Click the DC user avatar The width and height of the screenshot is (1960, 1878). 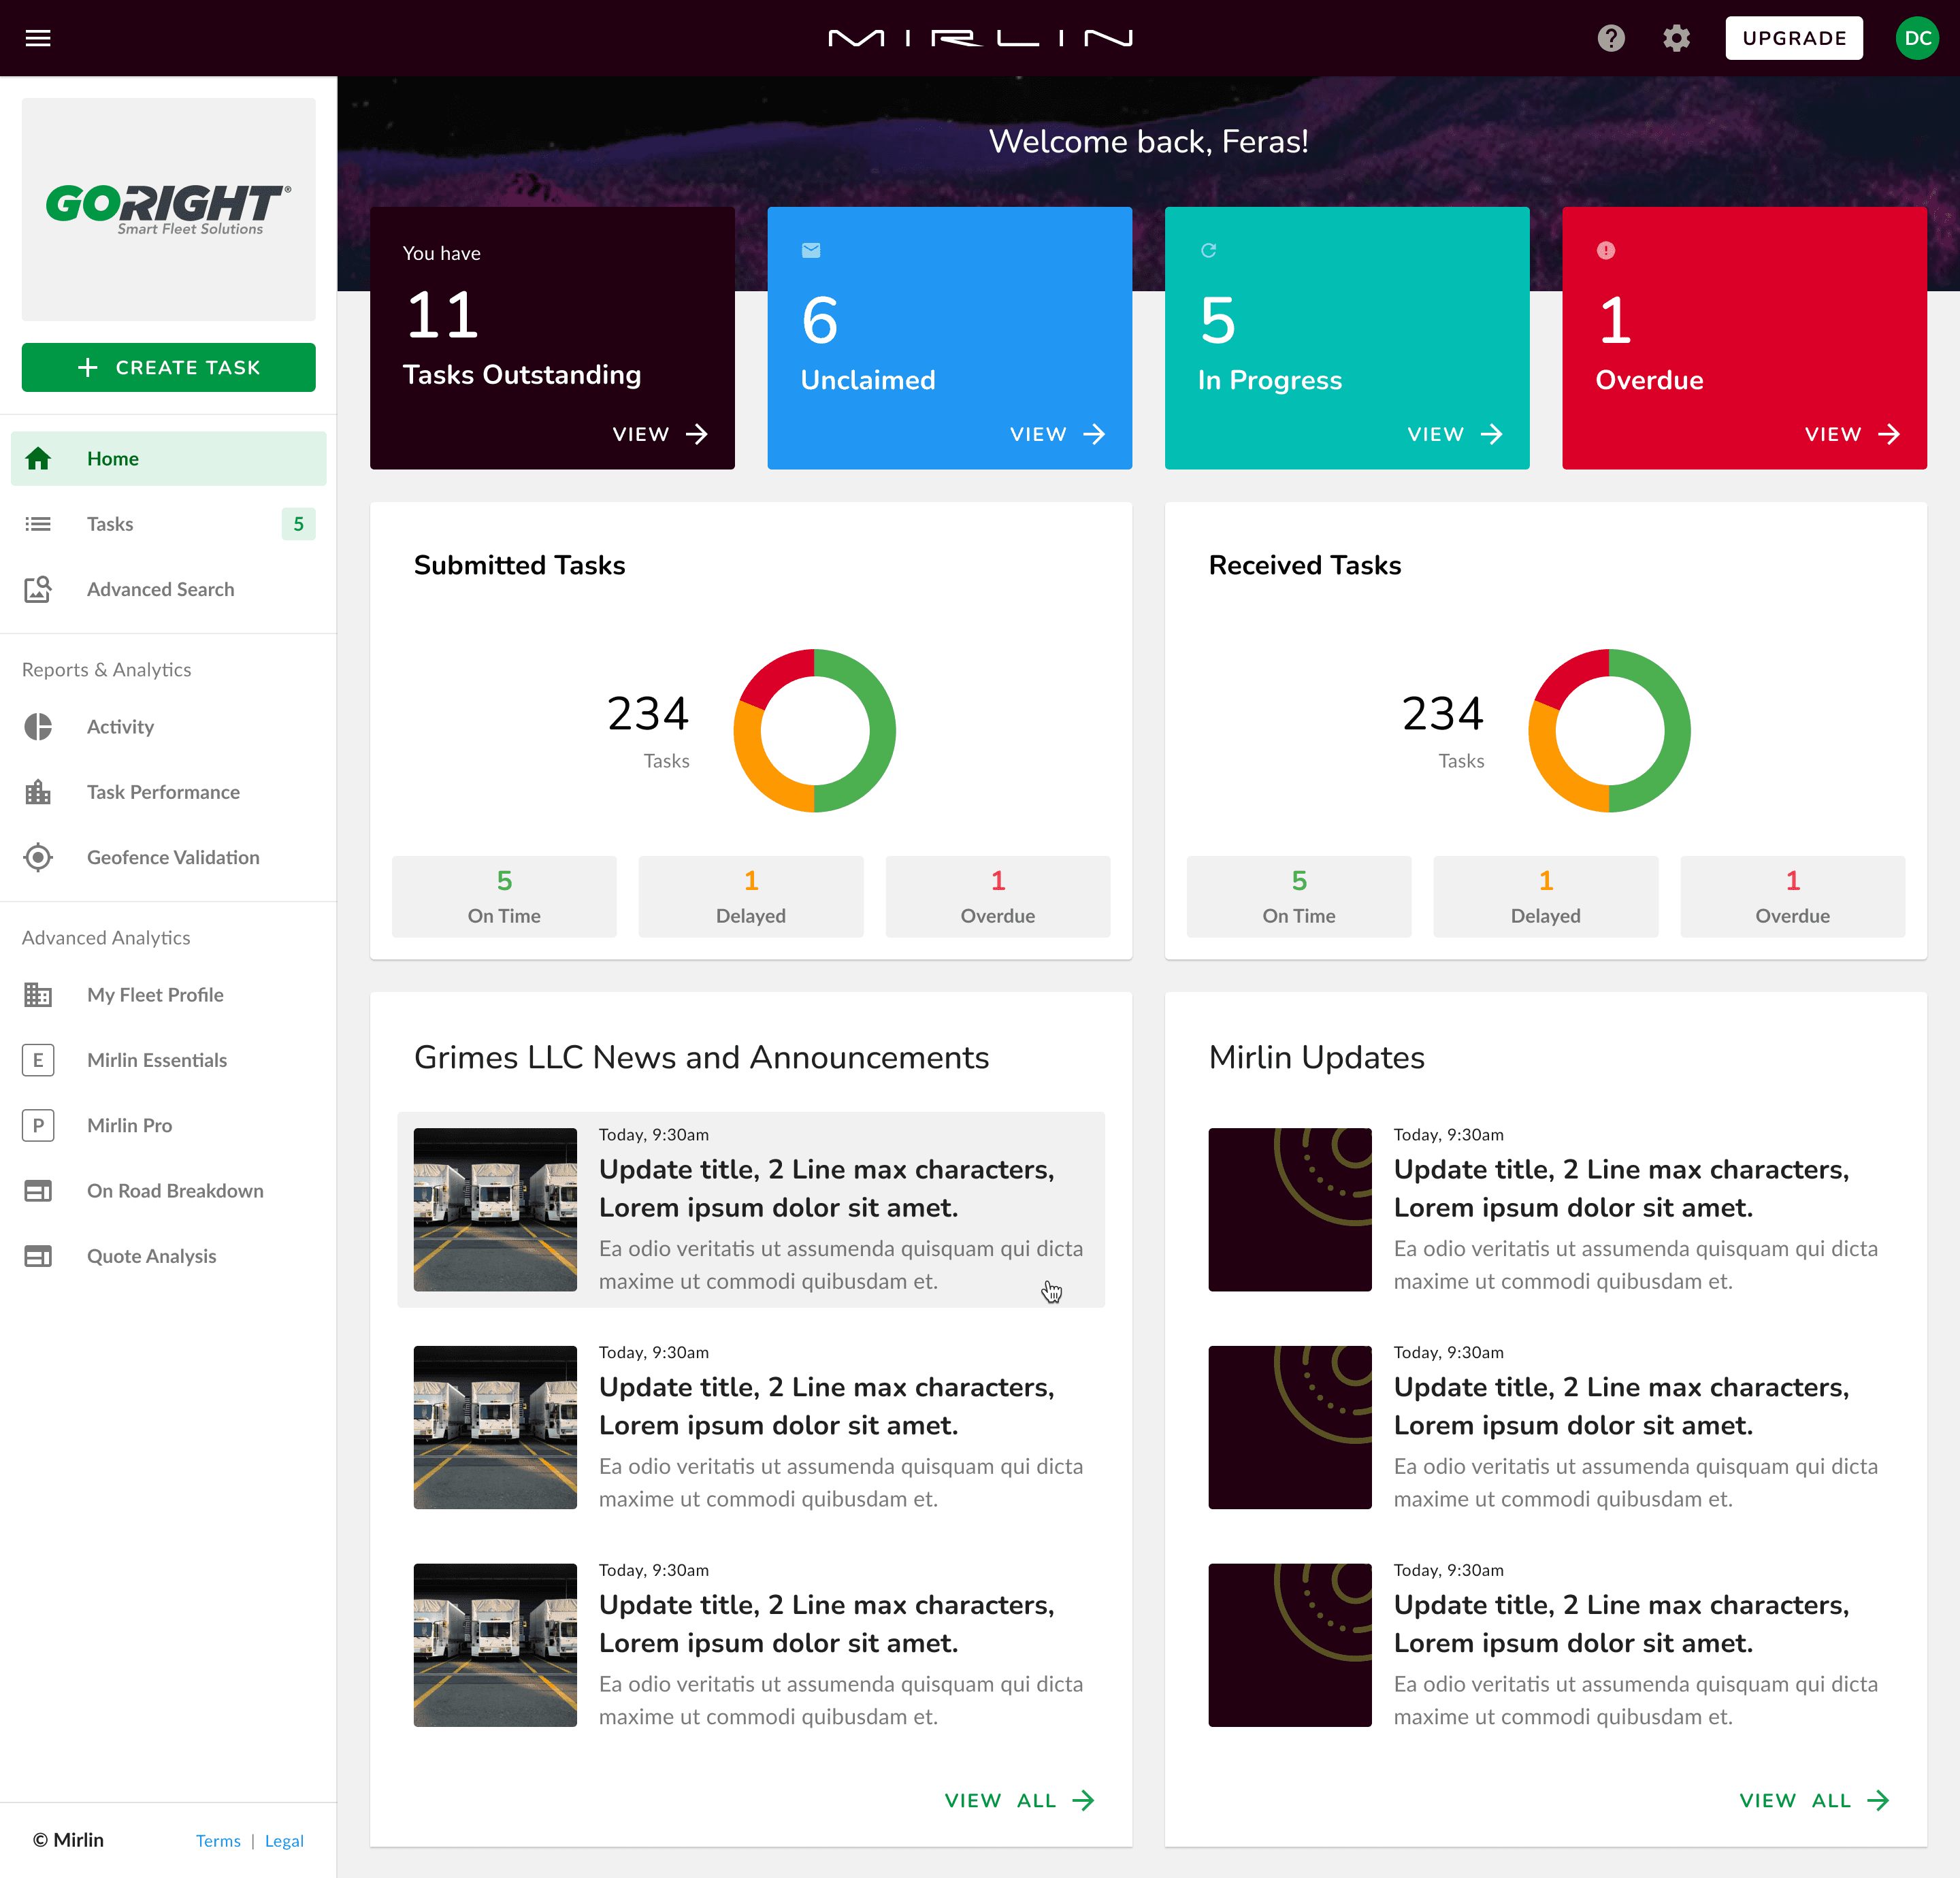click(1917, 38)
